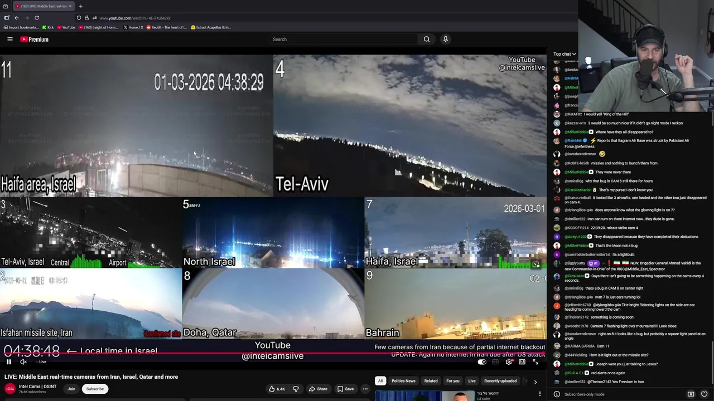Open player settings gear
Image resolution: width=714 pixels, height=401 pixels.
[509, 362]
